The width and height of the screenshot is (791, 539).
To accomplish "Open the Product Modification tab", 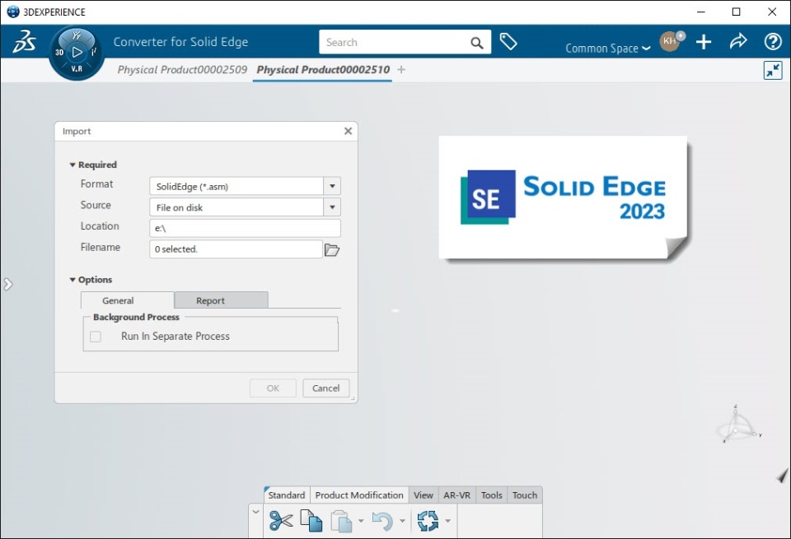I will coord(359,495).
